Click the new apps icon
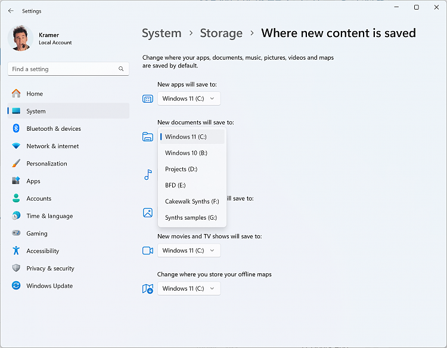This screenshot has height=348, width=447. (x=148, y=98)
